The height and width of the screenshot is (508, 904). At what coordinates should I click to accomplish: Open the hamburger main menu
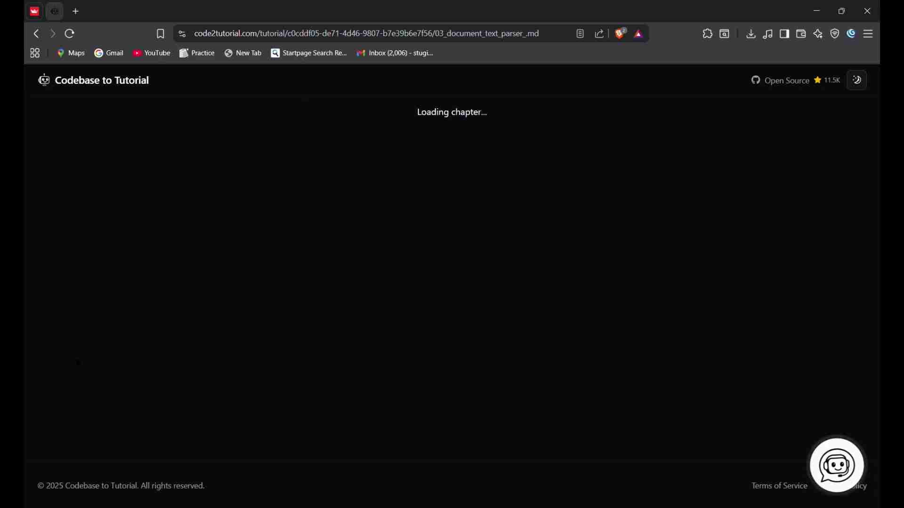pyautogui.click(x=870, y=34)
